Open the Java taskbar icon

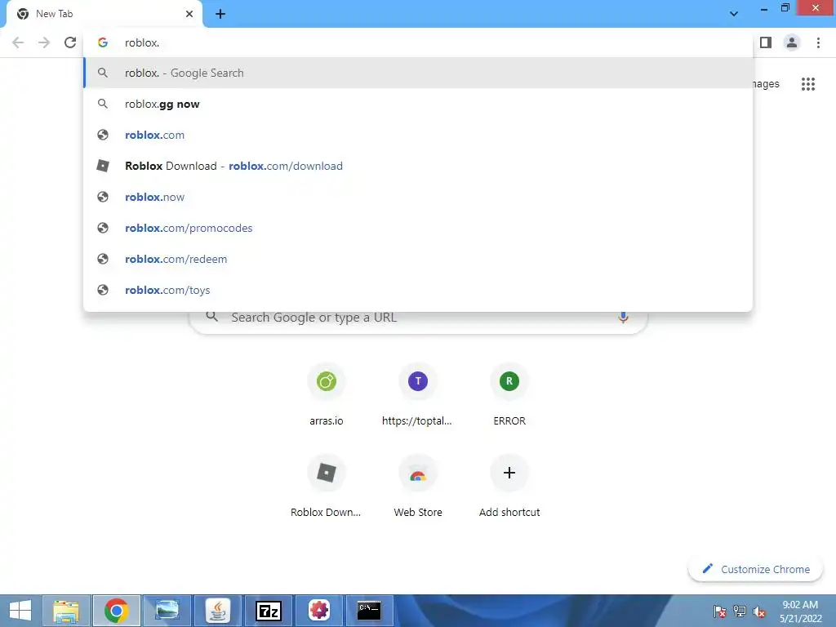point(217,611)
